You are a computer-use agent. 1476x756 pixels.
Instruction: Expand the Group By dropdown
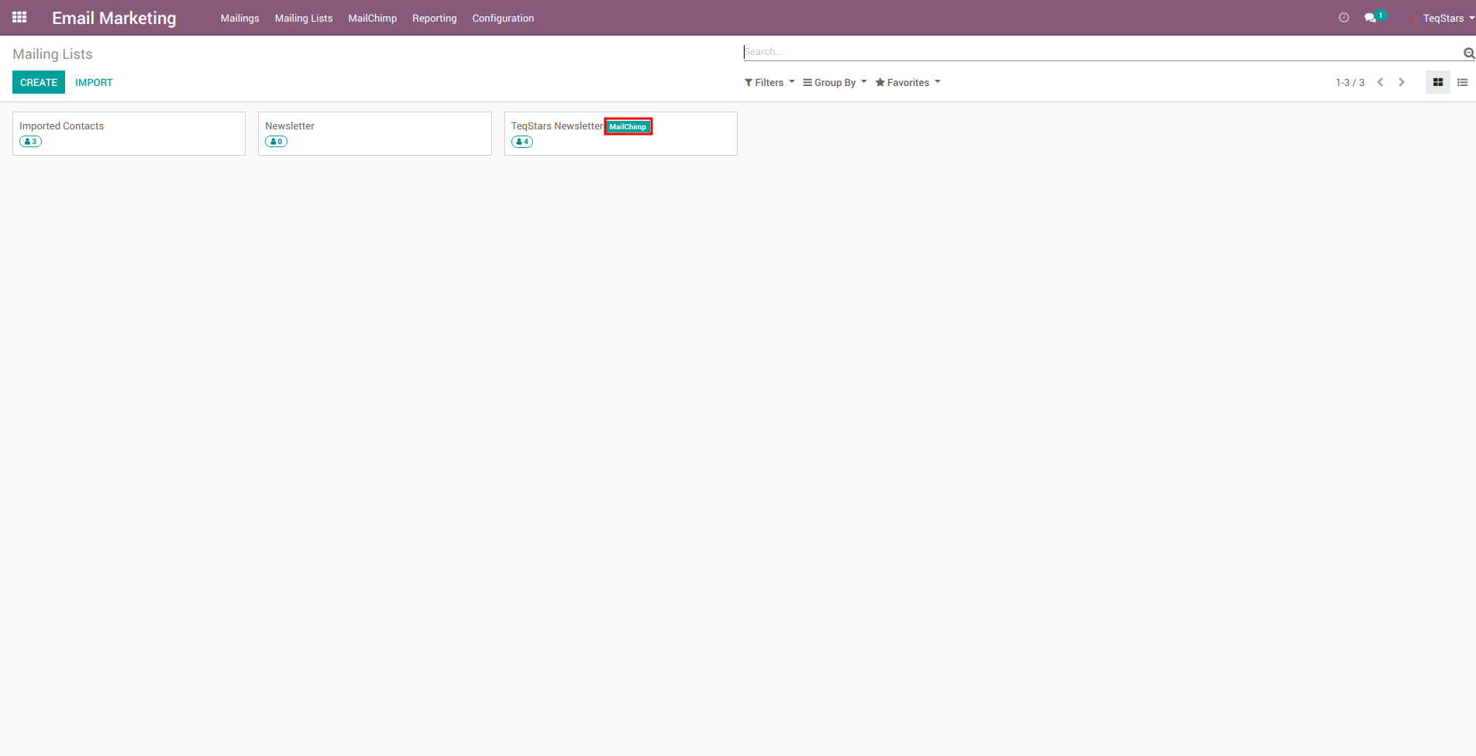point(834,83)
